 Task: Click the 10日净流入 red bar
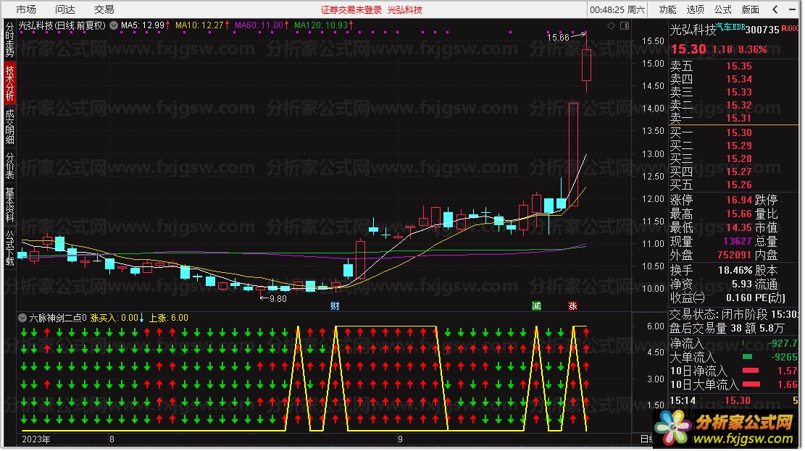(x=751, y=371)
